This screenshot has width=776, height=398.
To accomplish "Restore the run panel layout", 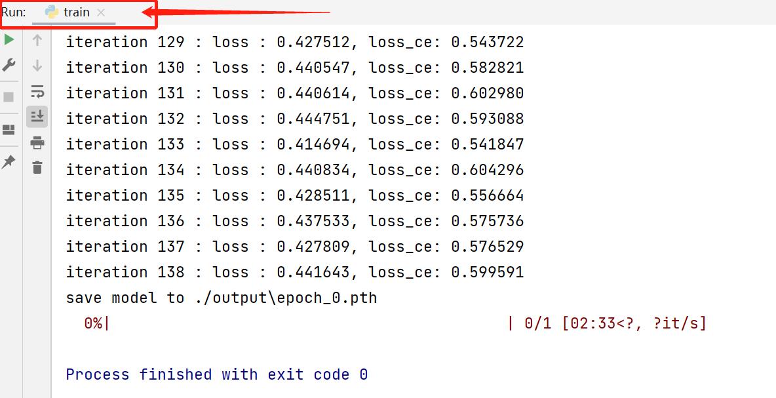I will 9,129.
